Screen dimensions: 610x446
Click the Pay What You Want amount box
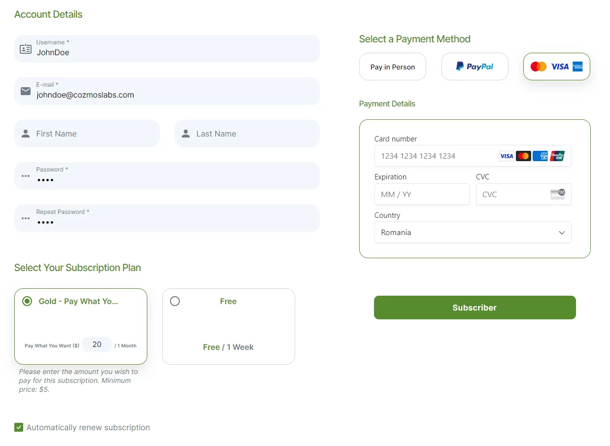point(97,344)
